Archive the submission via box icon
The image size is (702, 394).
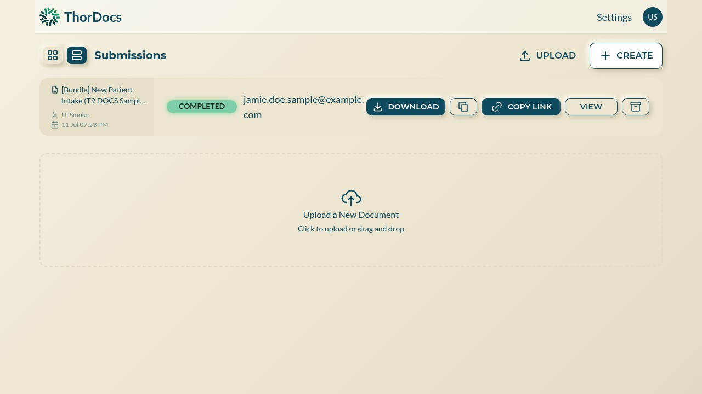[x=636, y=107]
